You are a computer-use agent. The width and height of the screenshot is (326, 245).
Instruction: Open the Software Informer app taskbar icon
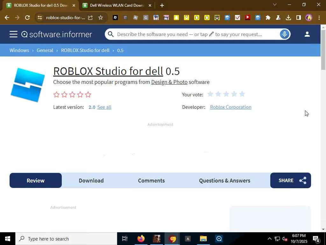tap(219, 239)
